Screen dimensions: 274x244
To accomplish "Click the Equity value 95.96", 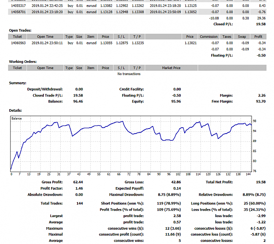I will [x=176, y=102].
